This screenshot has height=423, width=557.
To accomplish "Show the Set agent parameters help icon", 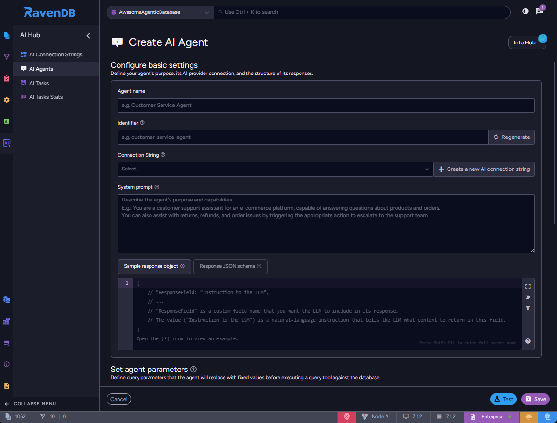I will coord(193,370).
